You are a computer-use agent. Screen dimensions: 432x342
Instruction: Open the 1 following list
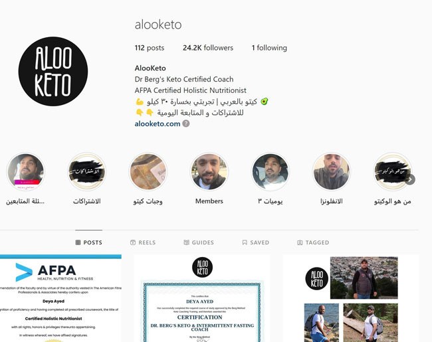269,48
